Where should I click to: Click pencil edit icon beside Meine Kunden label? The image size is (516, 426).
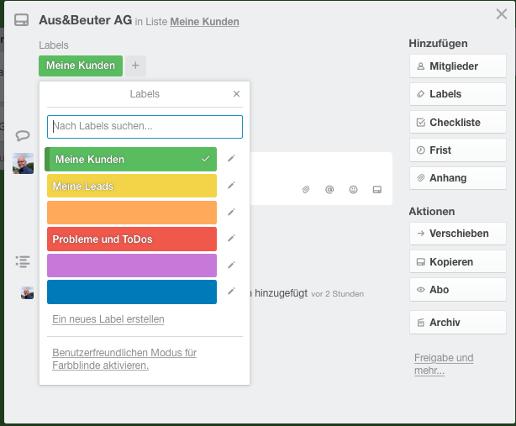[232, 159]
